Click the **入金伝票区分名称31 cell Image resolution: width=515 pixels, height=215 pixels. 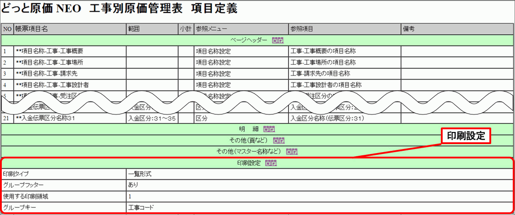point(70,118)
